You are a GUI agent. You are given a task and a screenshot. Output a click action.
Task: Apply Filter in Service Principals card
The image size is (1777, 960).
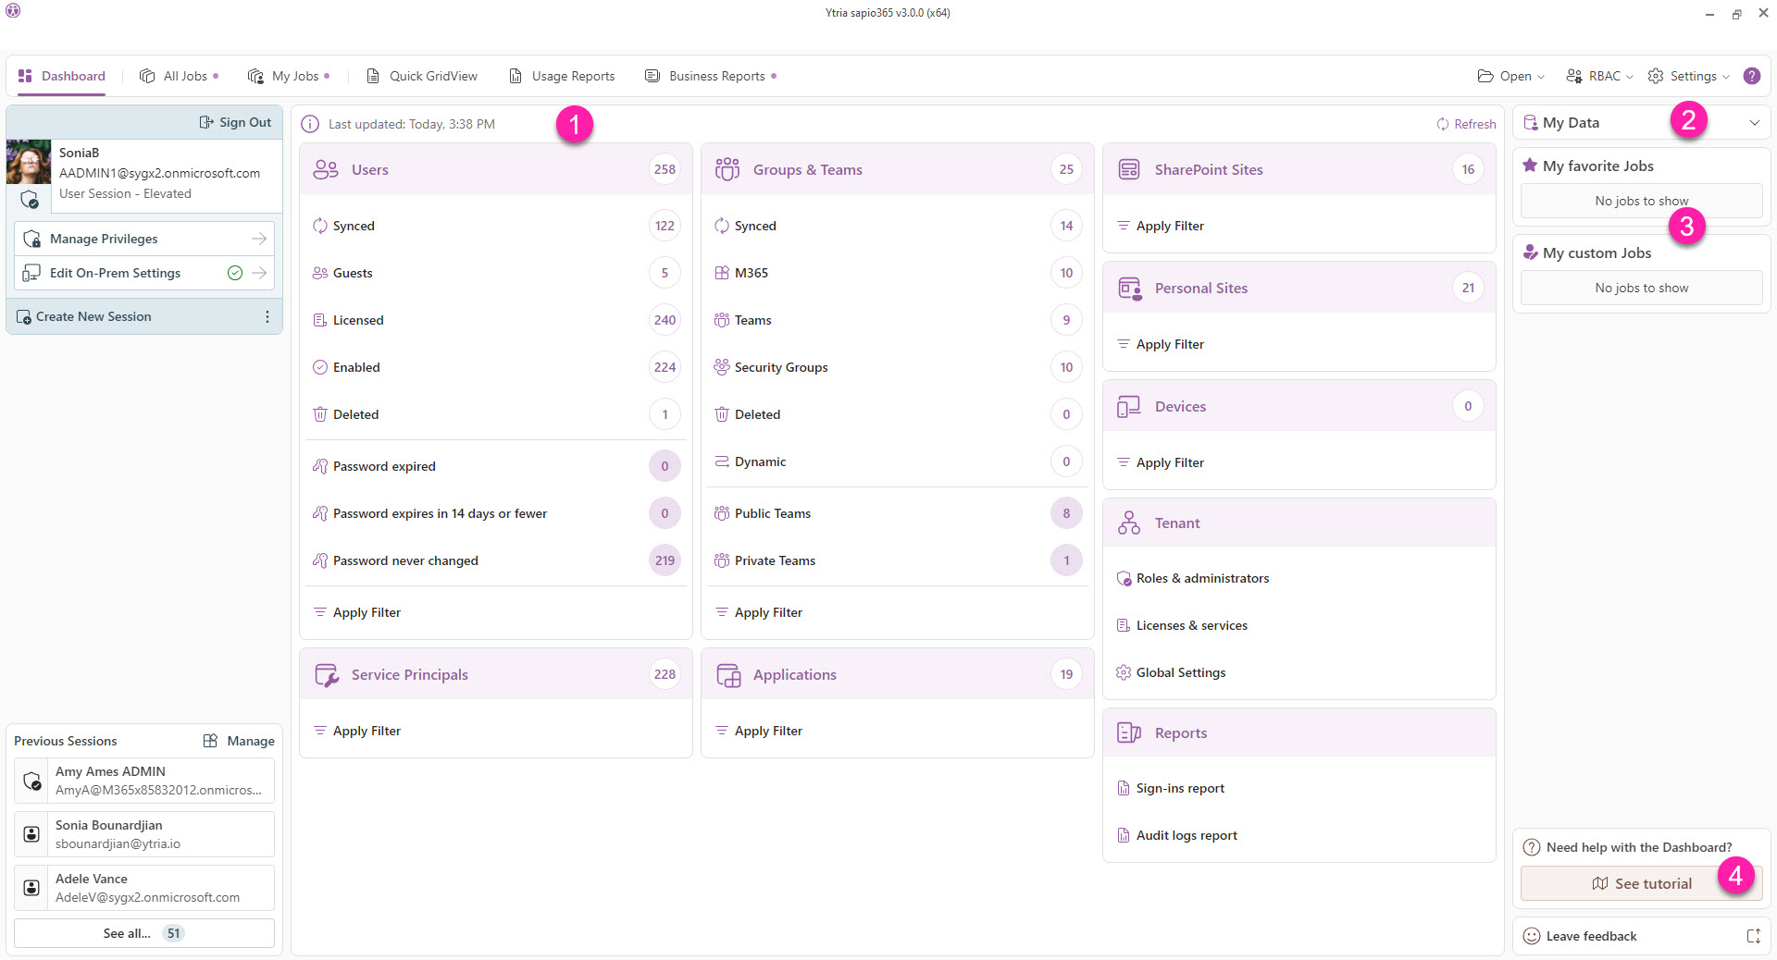pos(357,731)
